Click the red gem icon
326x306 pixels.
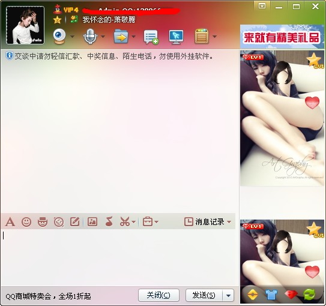click(x=291, y=295)
